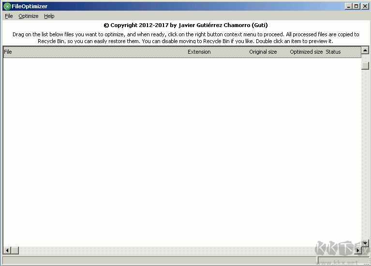The height and width of the screenshot is (266, 371).
Task: Click the FileOptimizer title bar app icon
Action: (7, 6)
